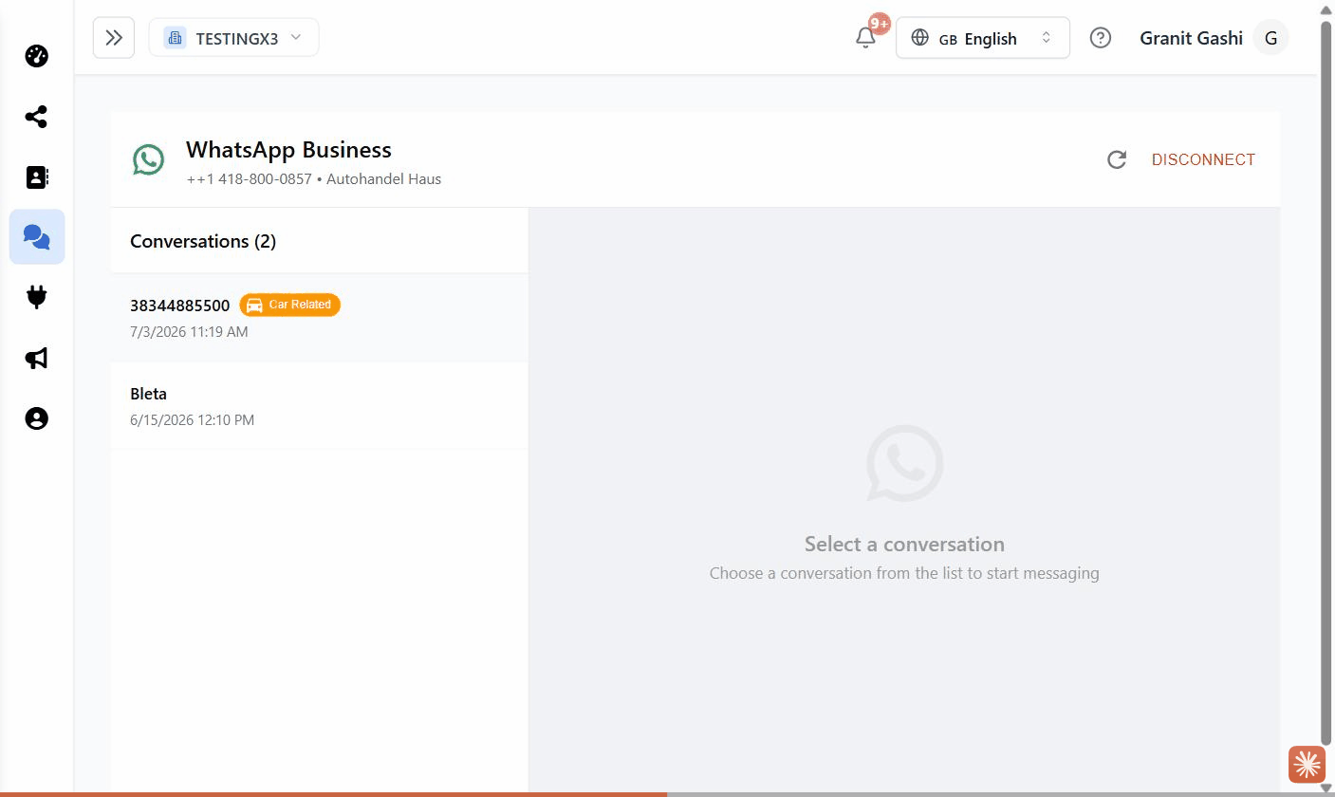Click the DISCONNECT button

1203,159
